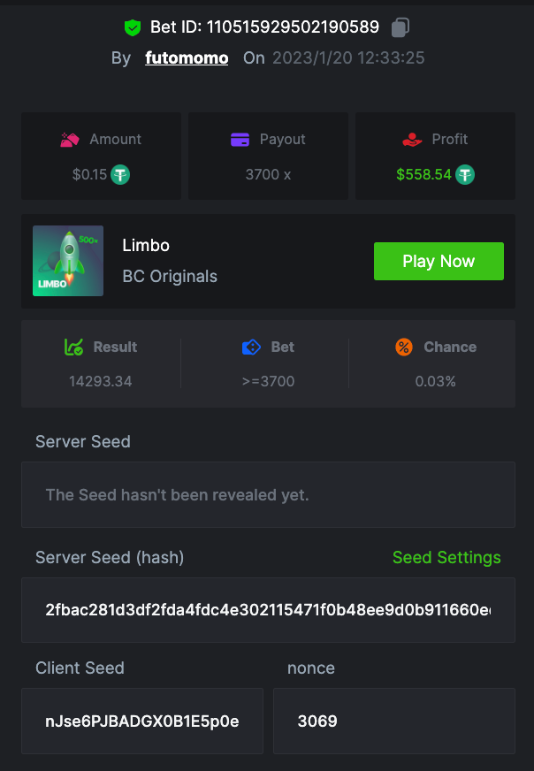Click the blue Bet ticket icon
This screenshot has height=771, width=534.
(251, 347)
